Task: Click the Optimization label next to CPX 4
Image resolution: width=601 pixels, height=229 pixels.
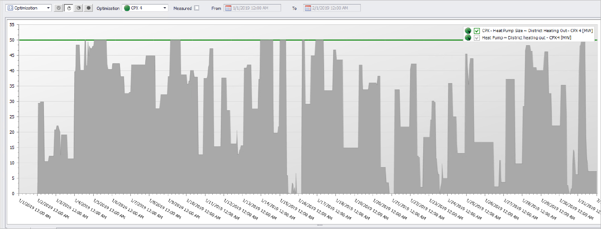Action: click(108, 8)
